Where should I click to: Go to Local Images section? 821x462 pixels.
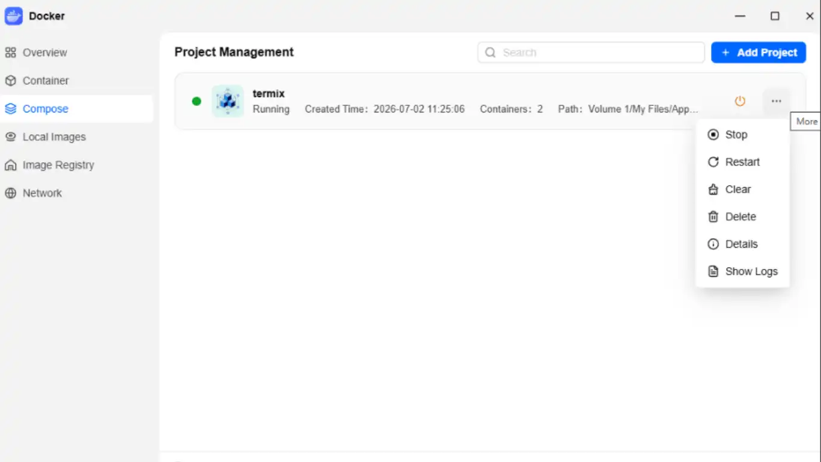pyautogui.click(x=76, y=137)
